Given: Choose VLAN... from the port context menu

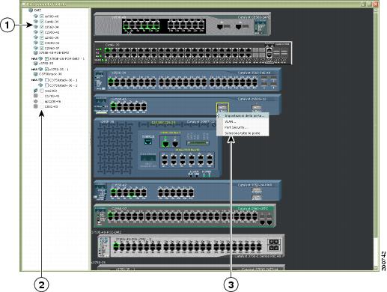Looking at the screenshot, I should pyautogui.click(x=230, y=122).
